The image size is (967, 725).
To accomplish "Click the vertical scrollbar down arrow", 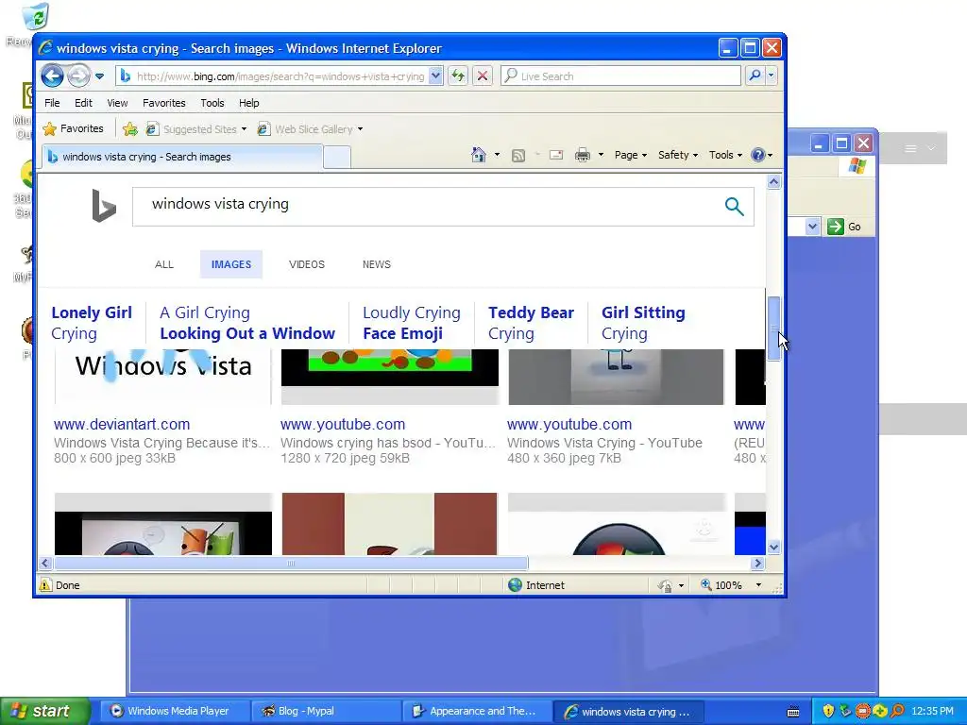I will point(773,547).
